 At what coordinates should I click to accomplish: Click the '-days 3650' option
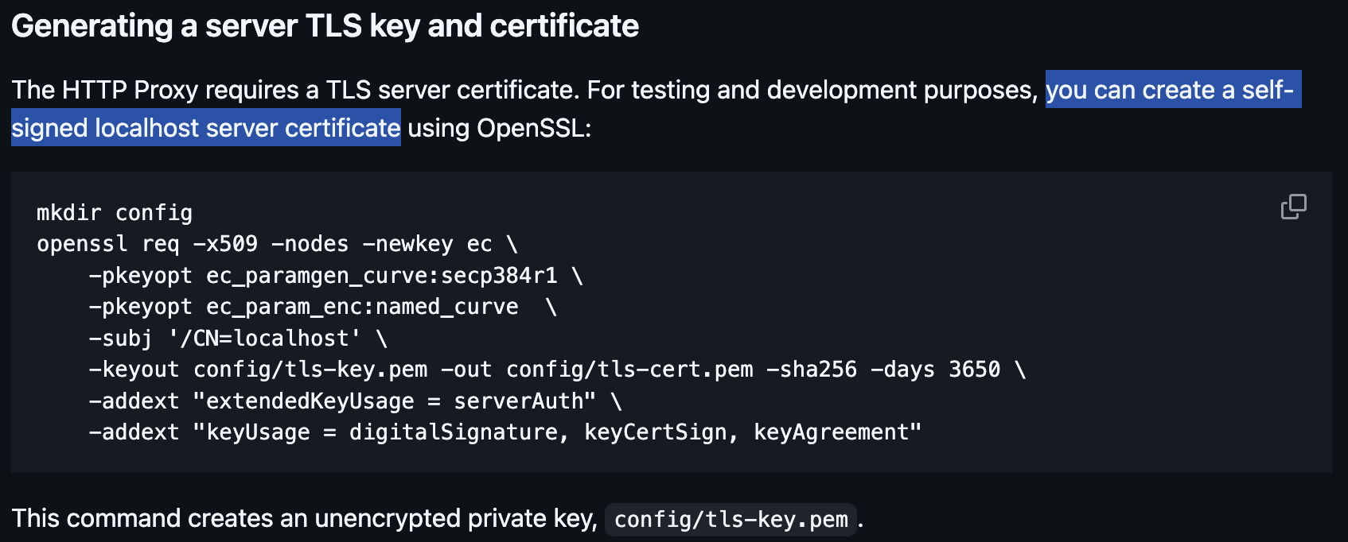pos(935,370)
